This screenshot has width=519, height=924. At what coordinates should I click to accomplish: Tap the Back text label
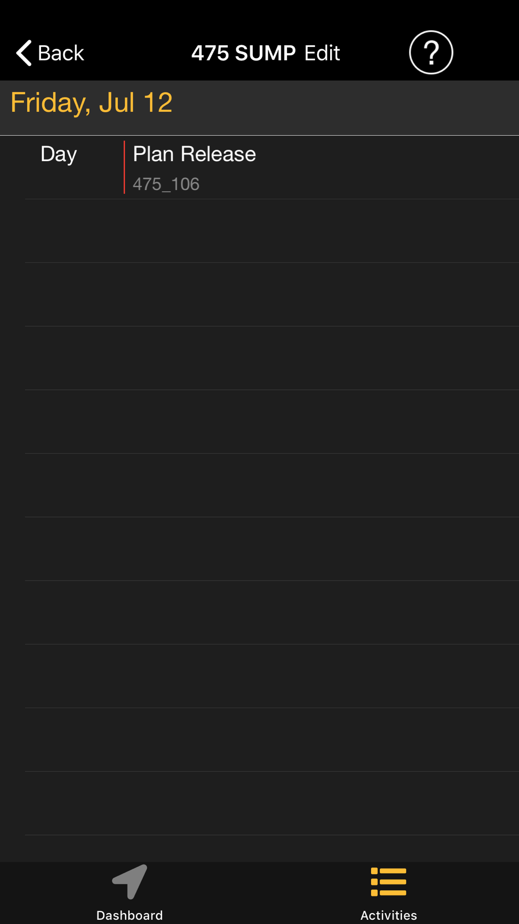(61, 53)
